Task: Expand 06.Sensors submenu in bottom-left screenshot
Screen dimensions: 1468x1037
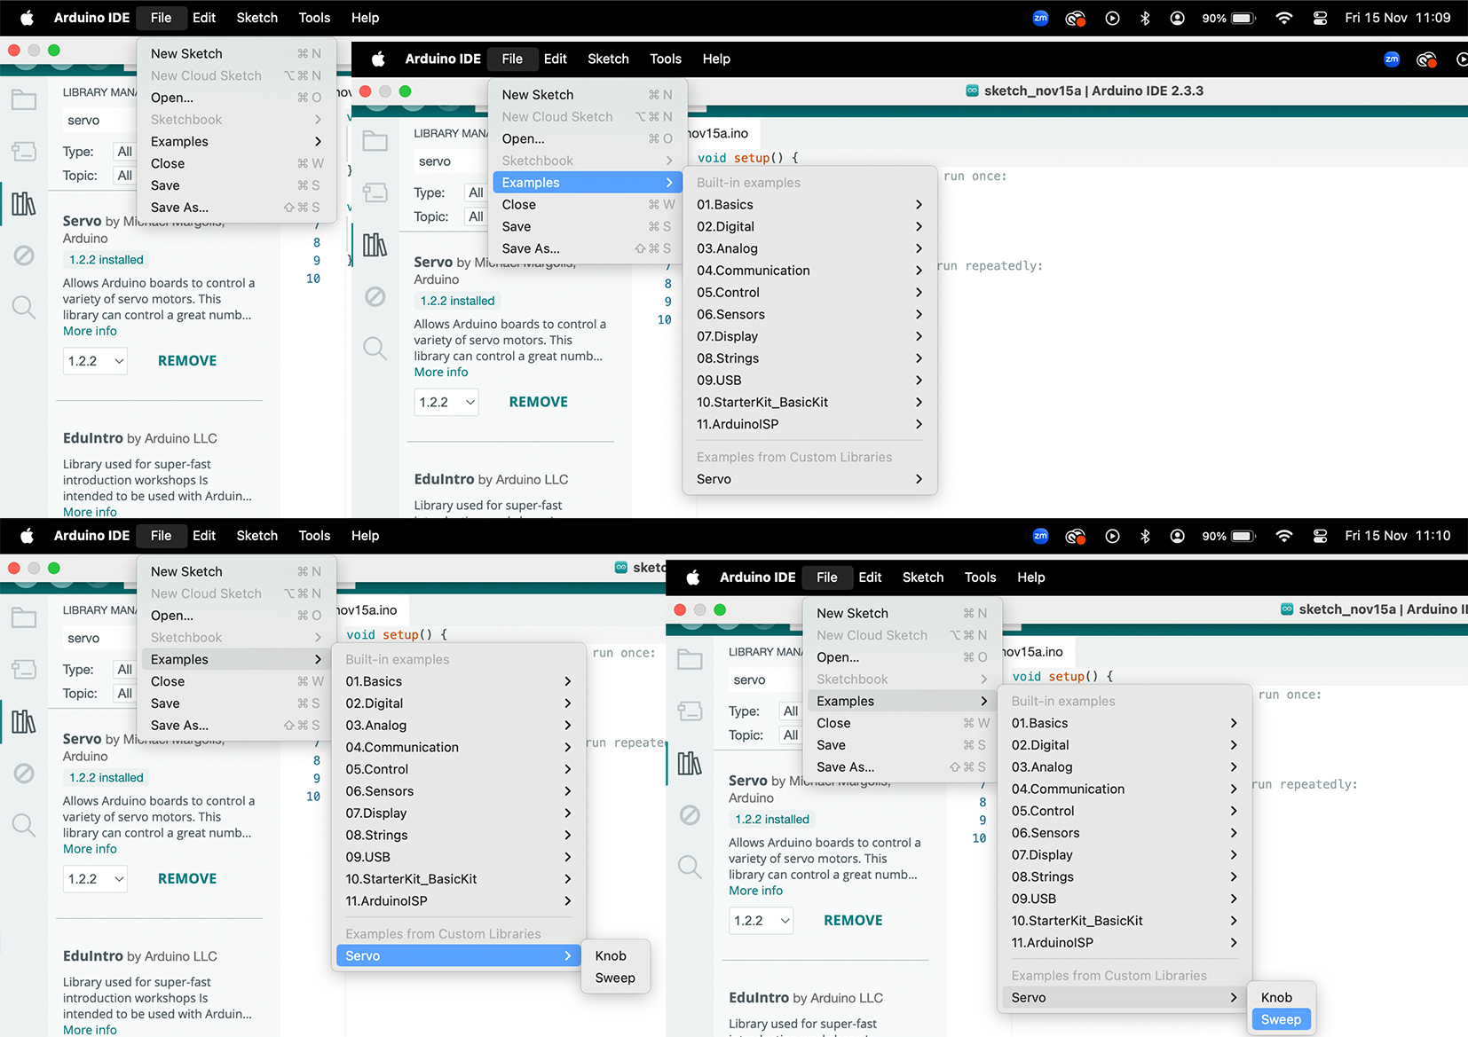Action: click(x=458, y=791)
